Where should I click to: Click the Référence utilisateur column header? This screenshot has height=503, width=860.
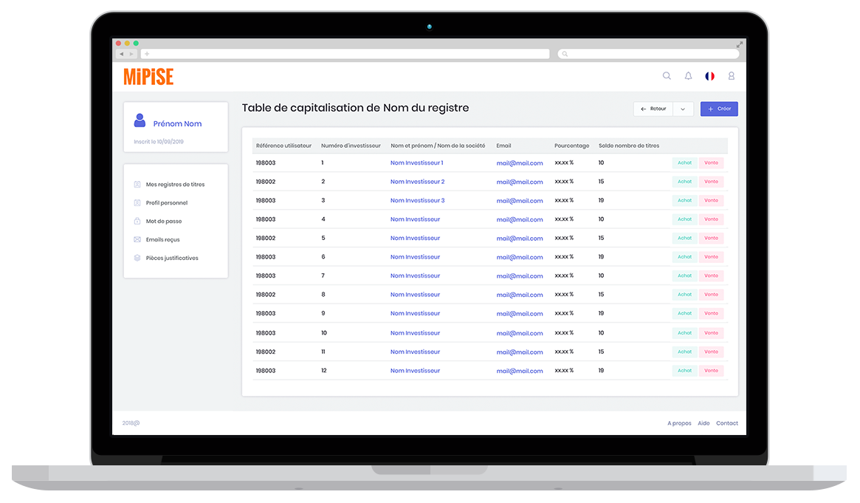[283, 146]
